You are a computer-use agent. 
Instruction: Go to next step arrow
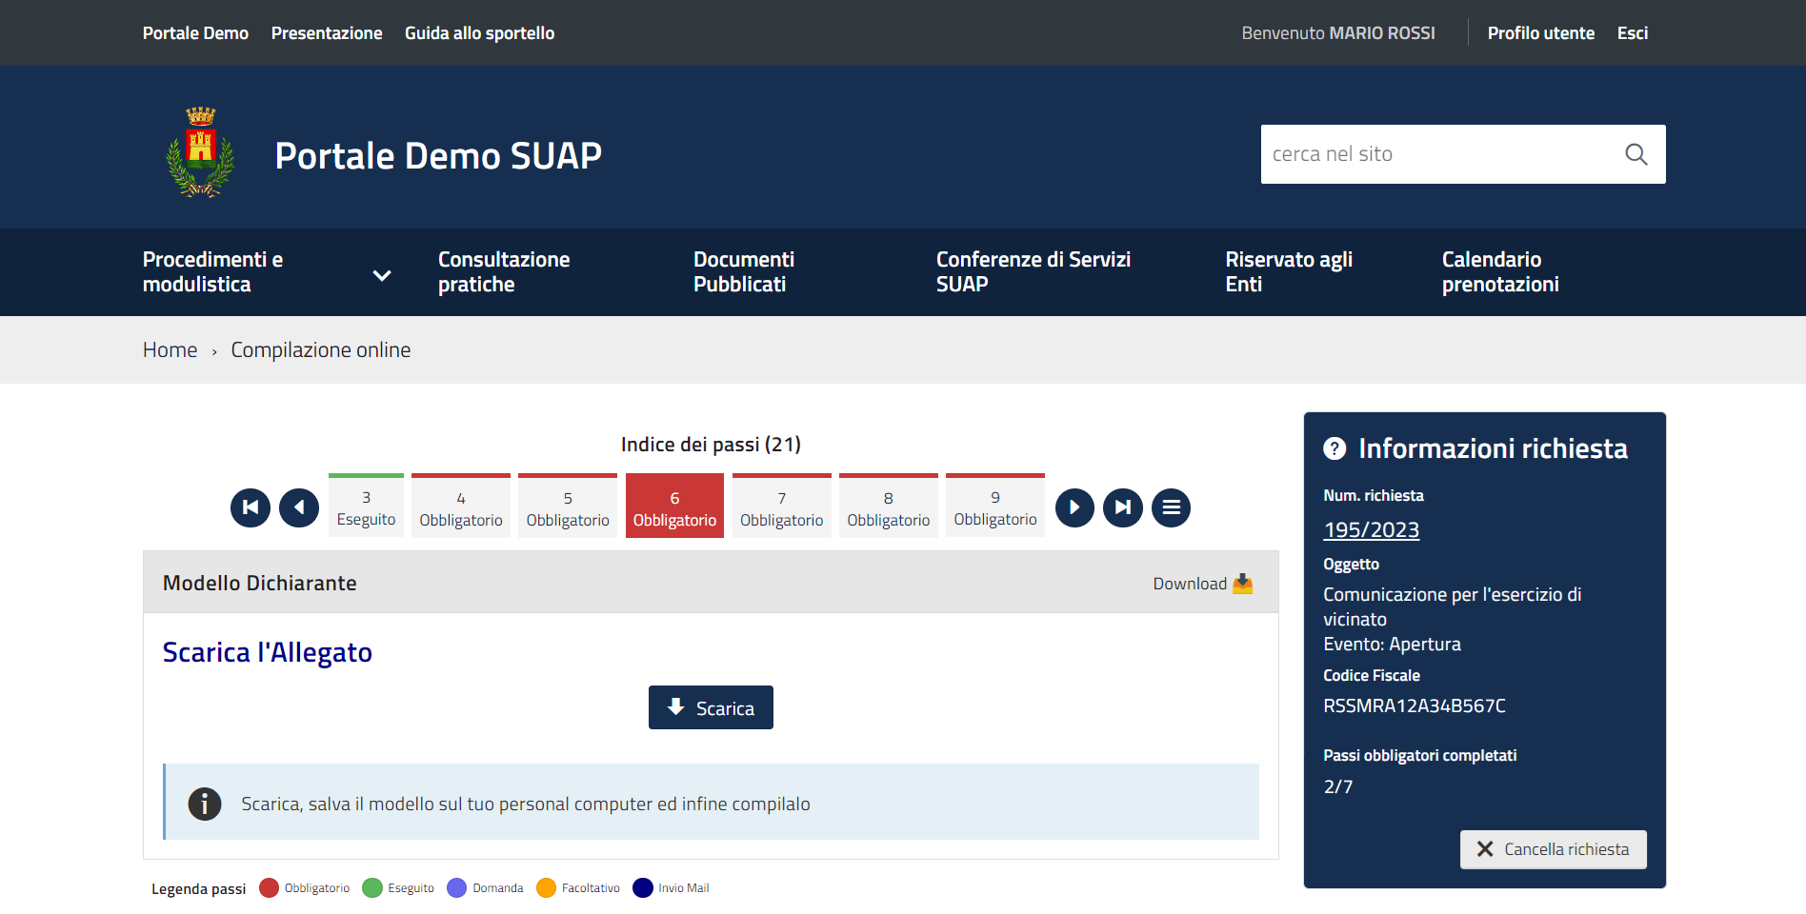coord(1074,507)
